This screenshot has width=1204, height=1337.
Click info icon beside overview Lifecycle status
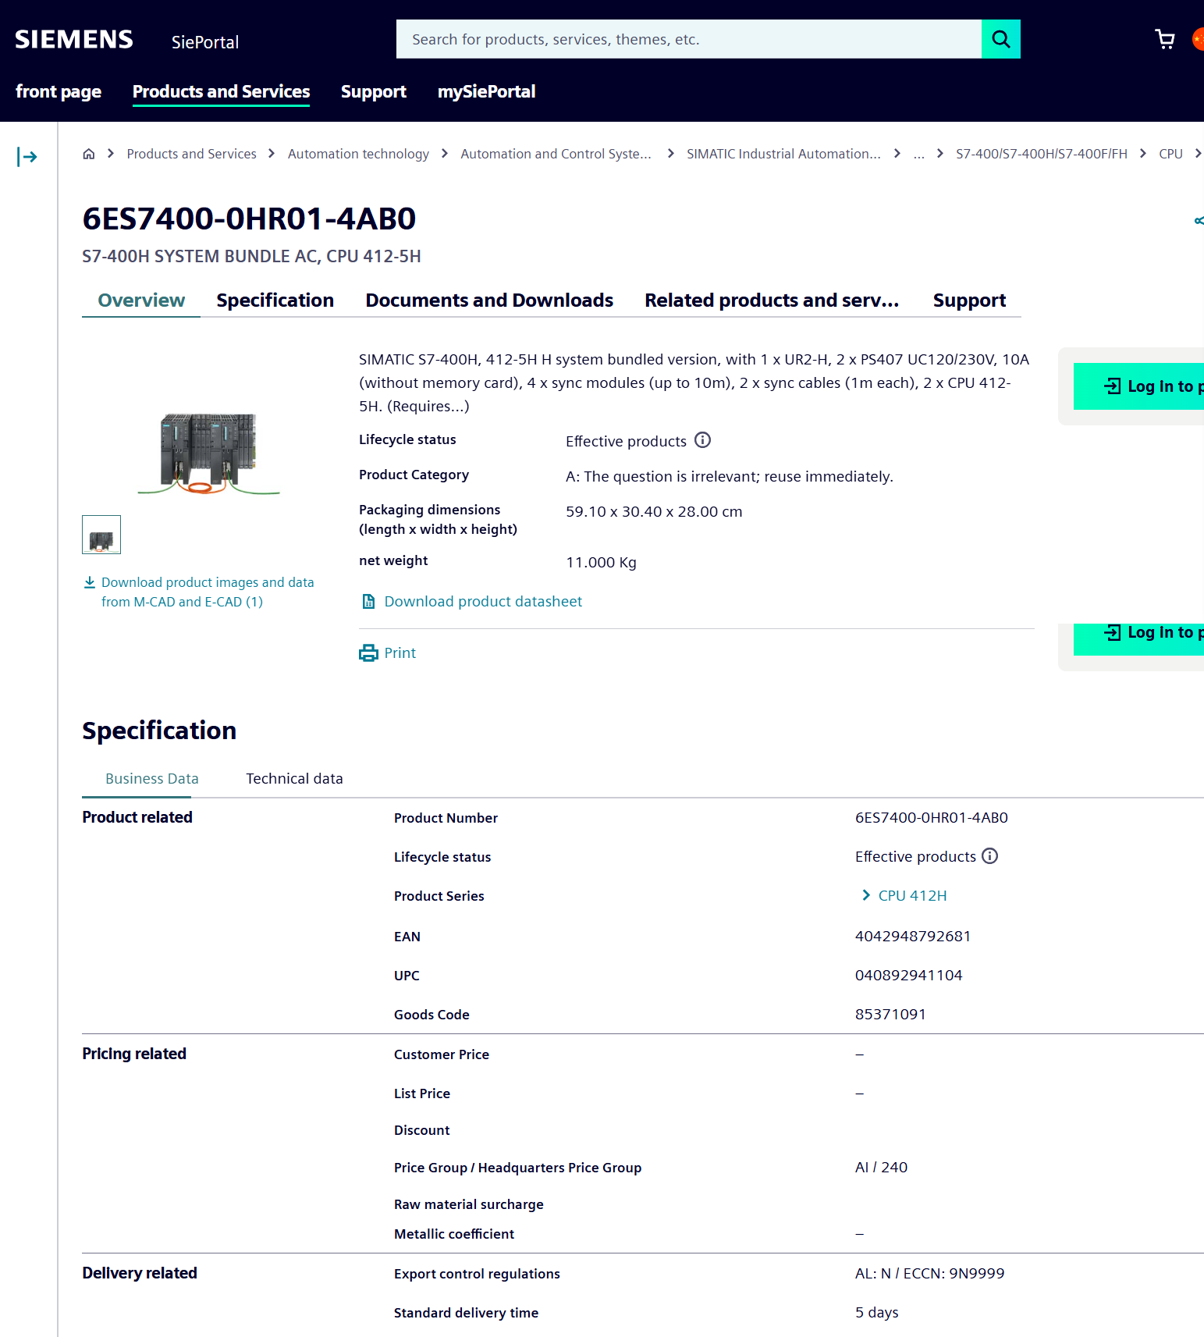[x=702, y=440]
